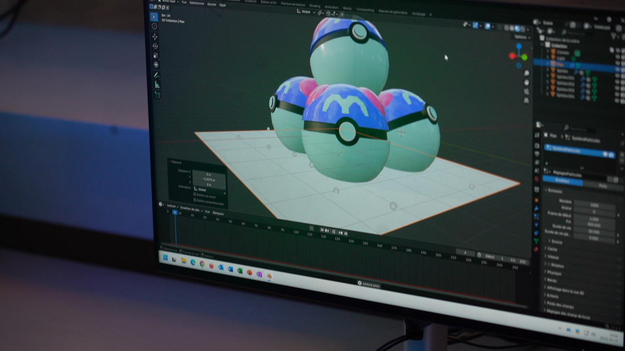Open the Ajouter menu
This screenshot has width=625, height=351.
(211, 4)
